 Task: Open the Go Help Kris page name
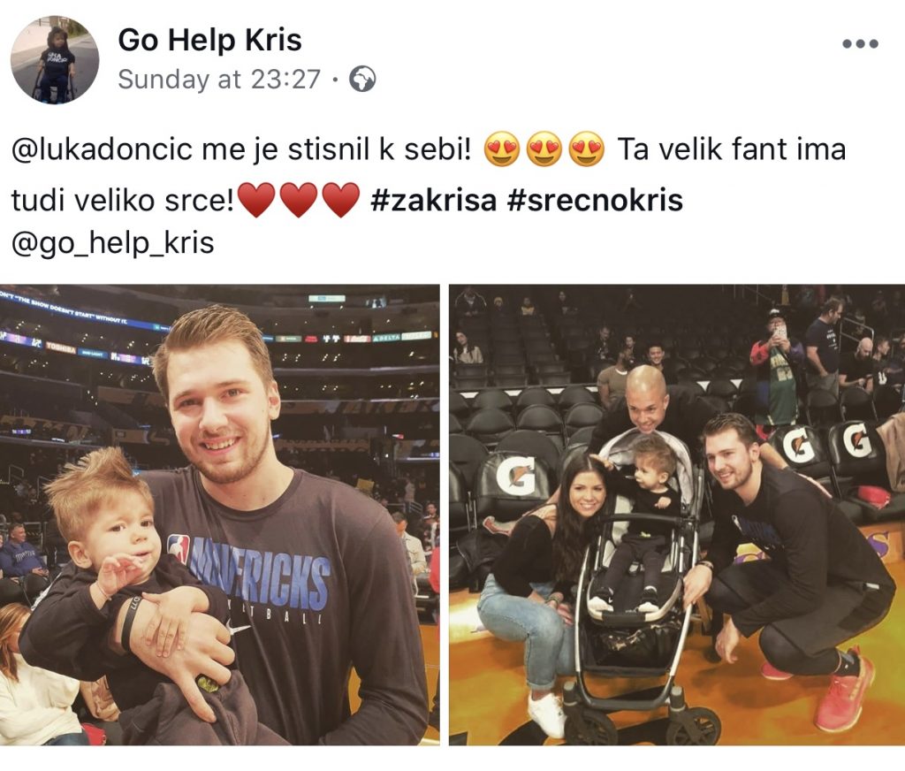tap(209, 40)
